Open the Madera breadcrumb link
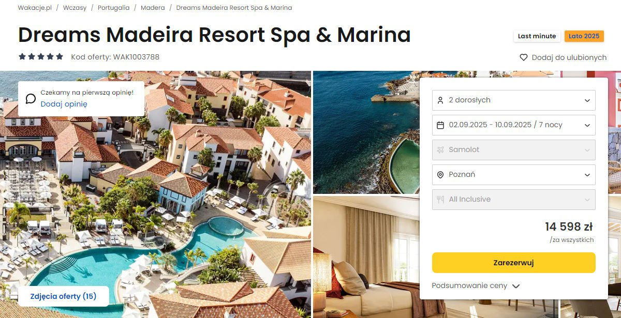The image size is (621, 318). tap(153, 8)
